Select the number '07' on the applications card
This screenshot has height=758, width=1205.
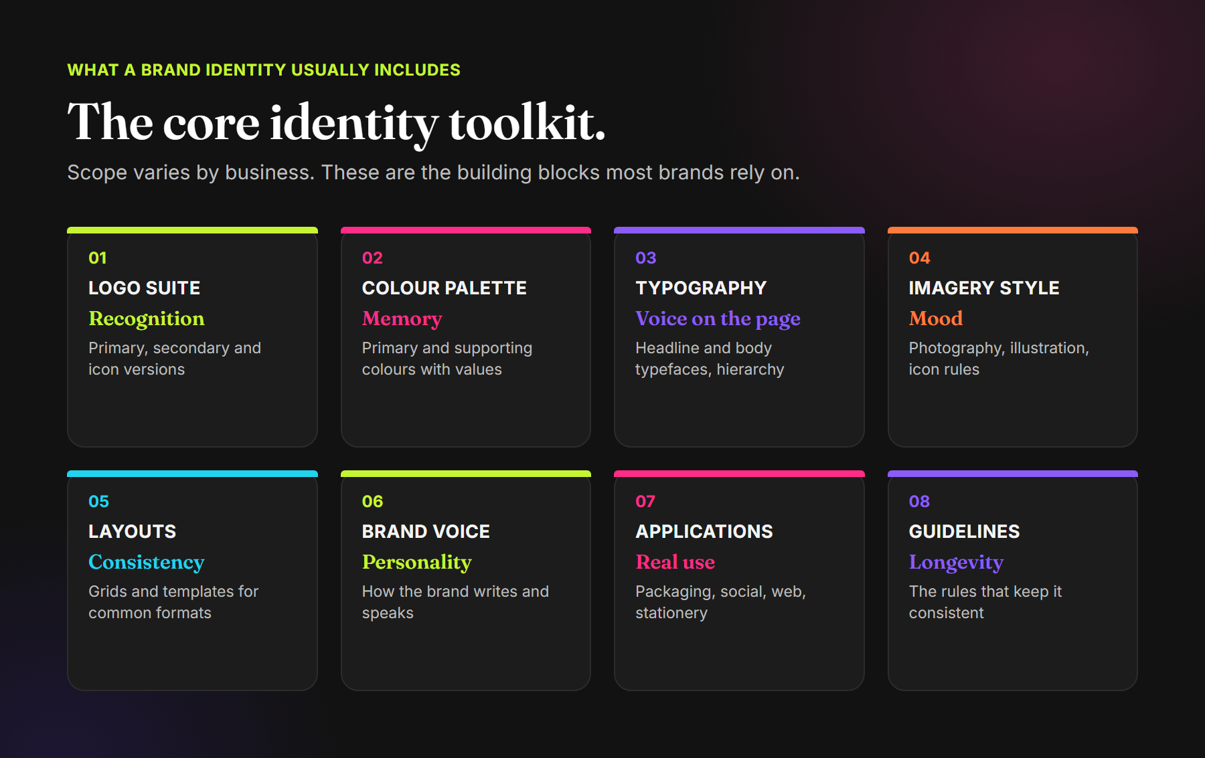point(645,502)
